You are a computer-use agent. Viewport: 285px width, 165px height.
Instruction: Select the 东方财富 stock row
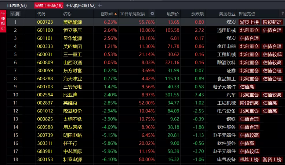tap(72, 70)
